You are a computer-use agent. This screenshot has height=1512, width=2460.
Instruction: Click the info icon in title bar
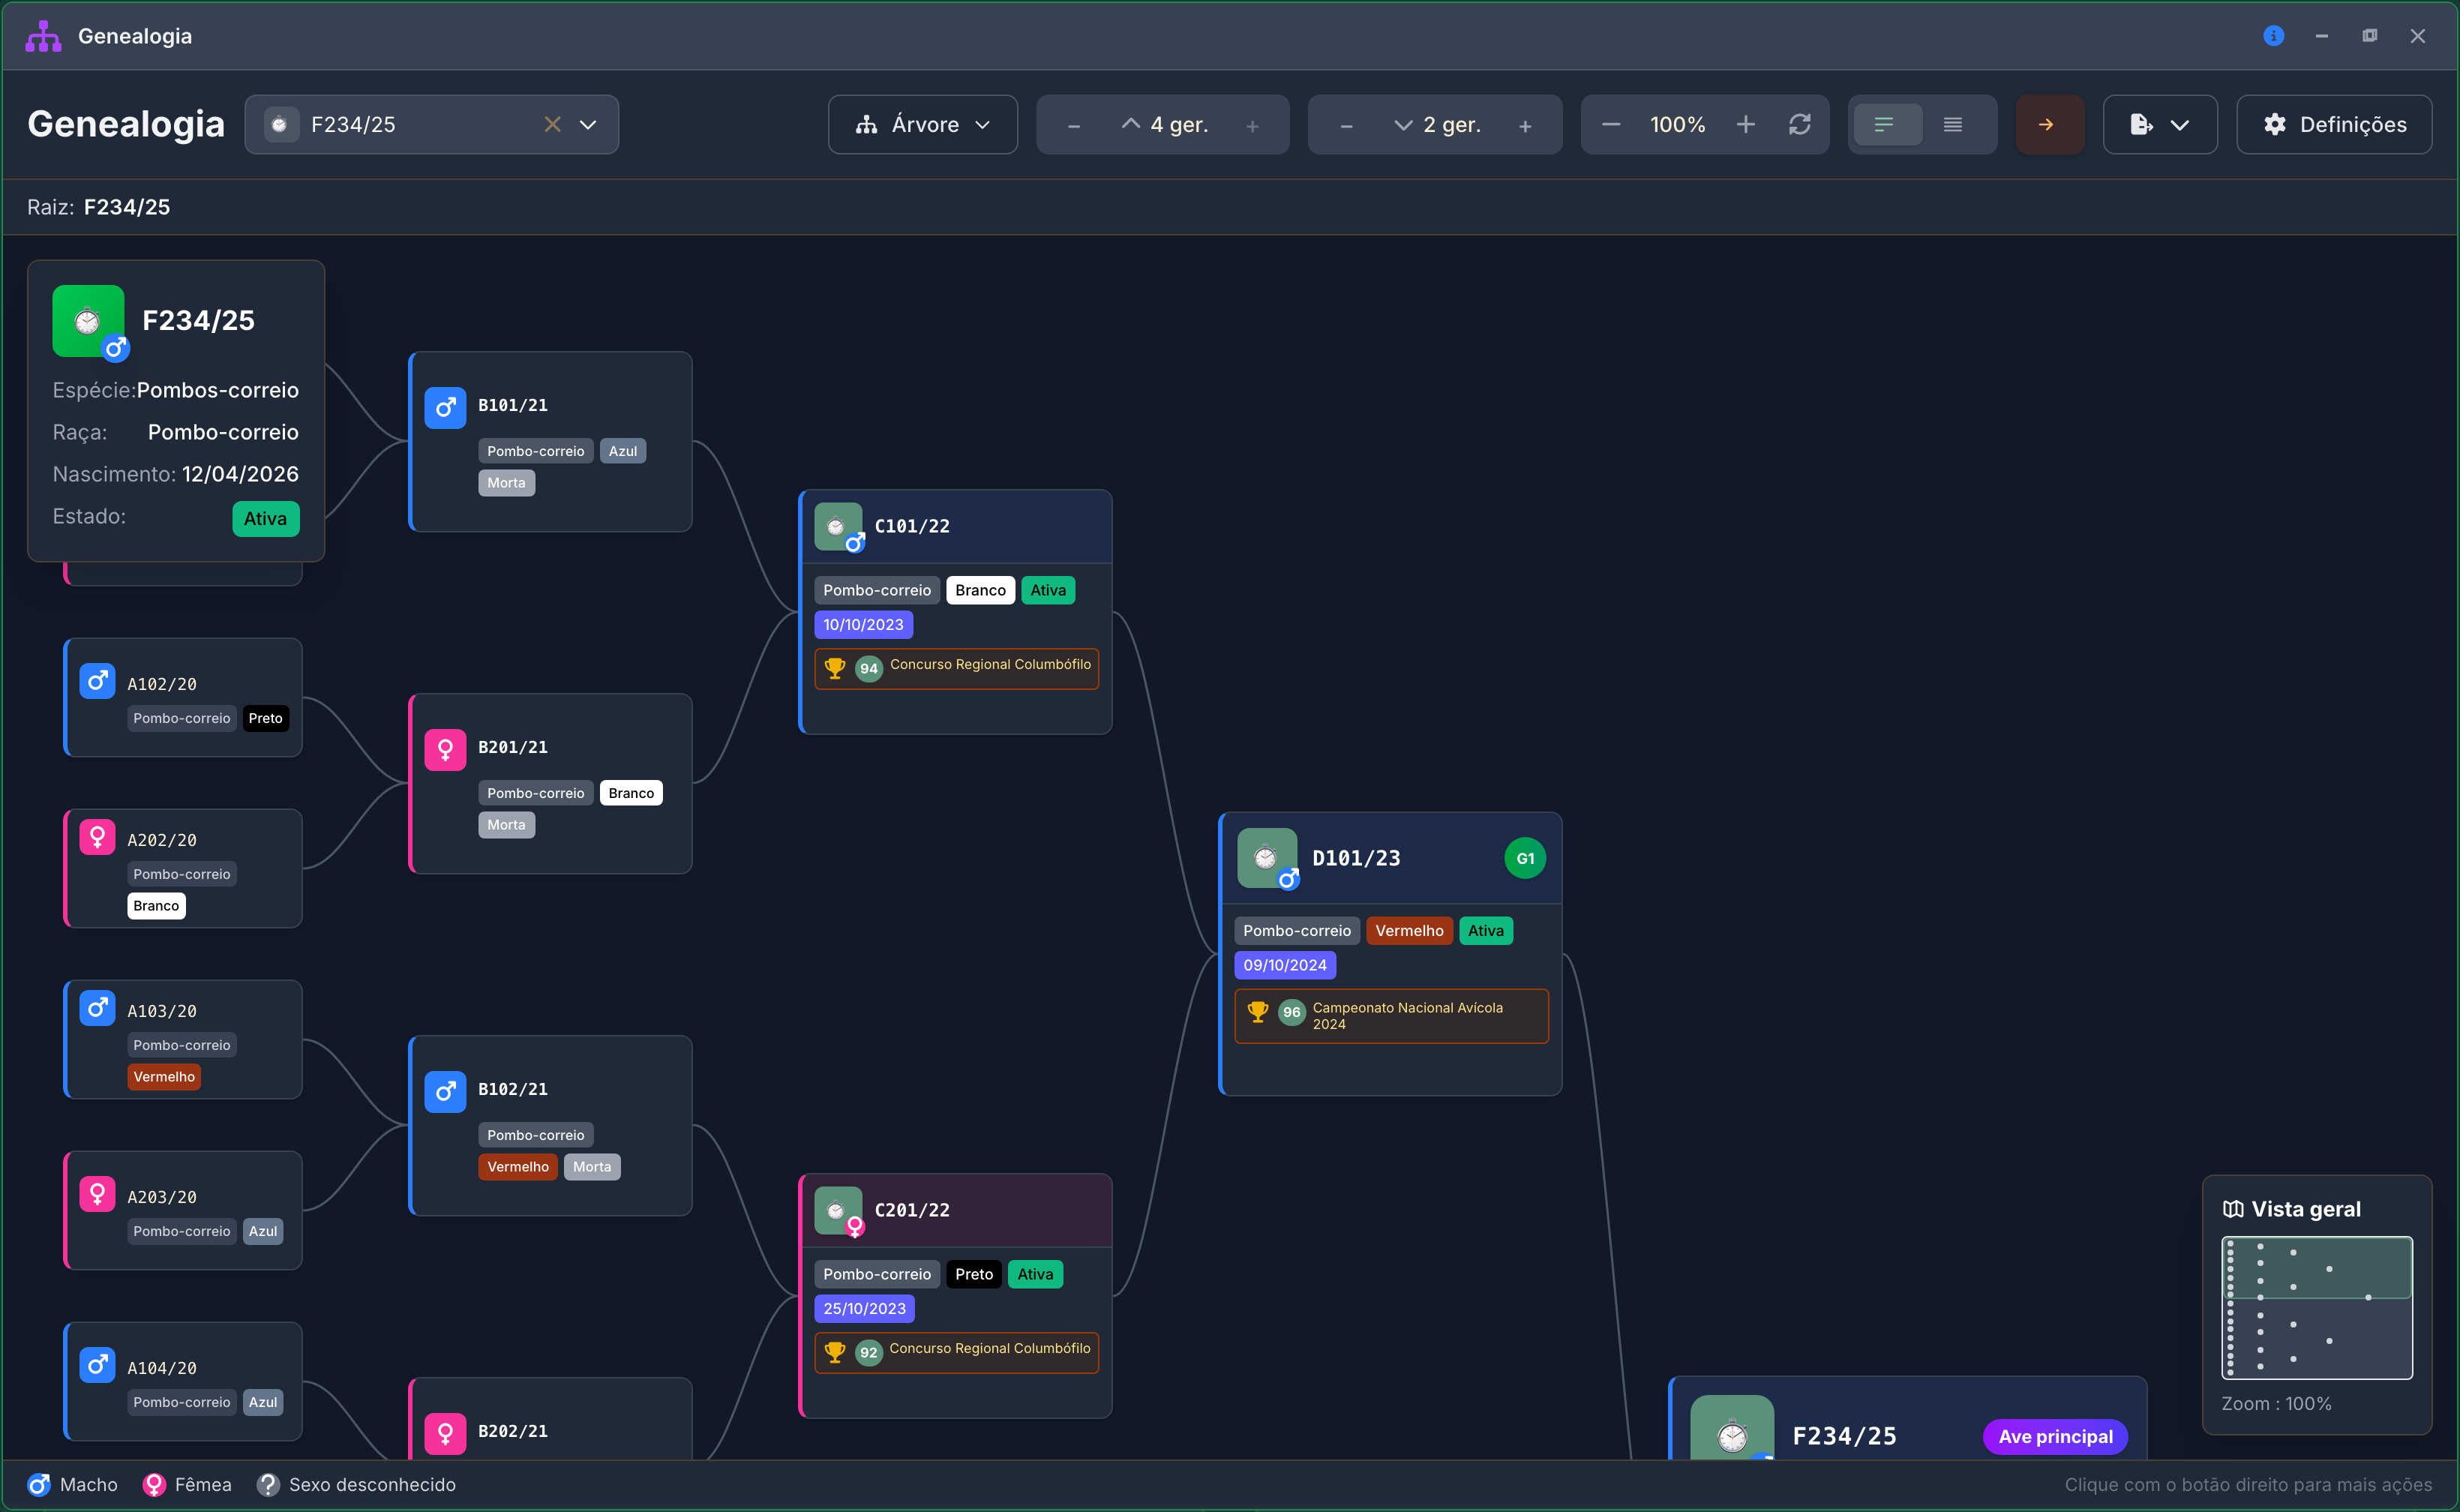[2273, 36]
